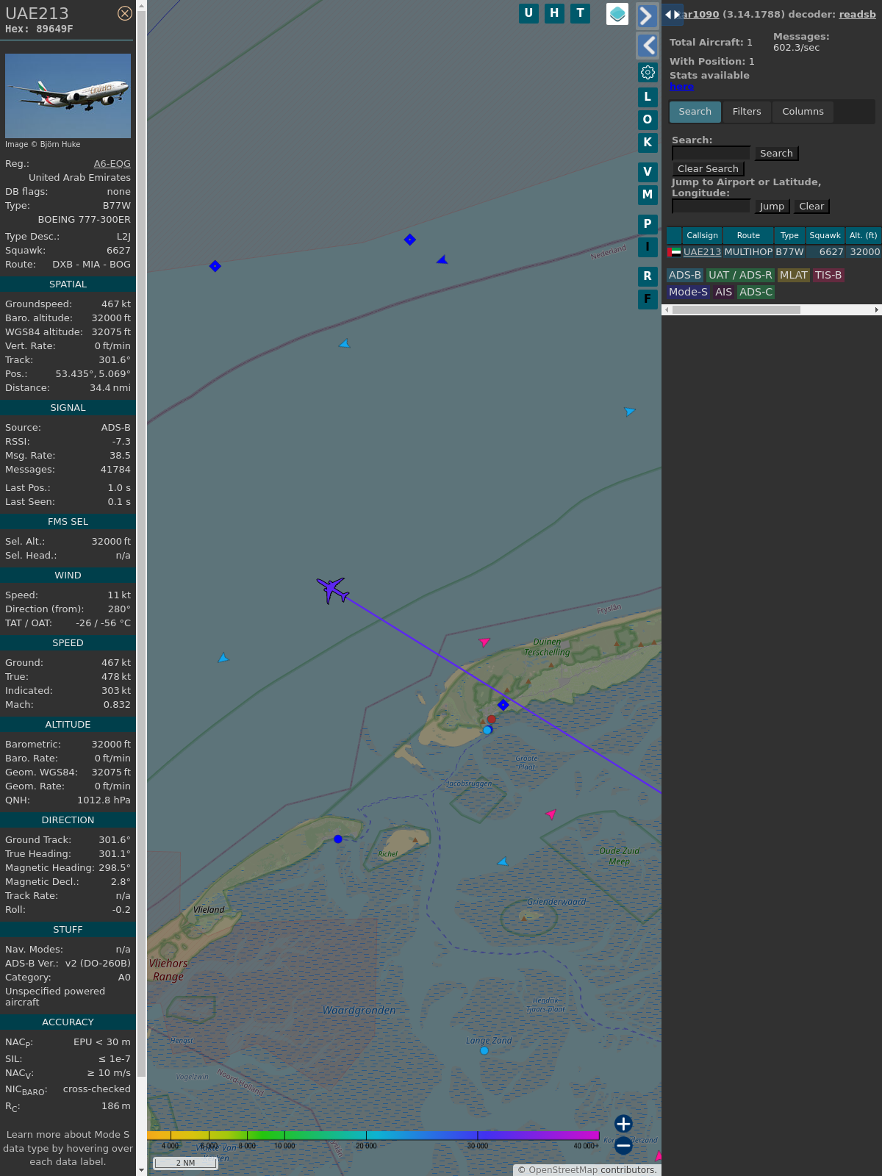Click the zoom in plus button
The width and height of the screenshot is (882, 1176).
tap(623, 1123)
